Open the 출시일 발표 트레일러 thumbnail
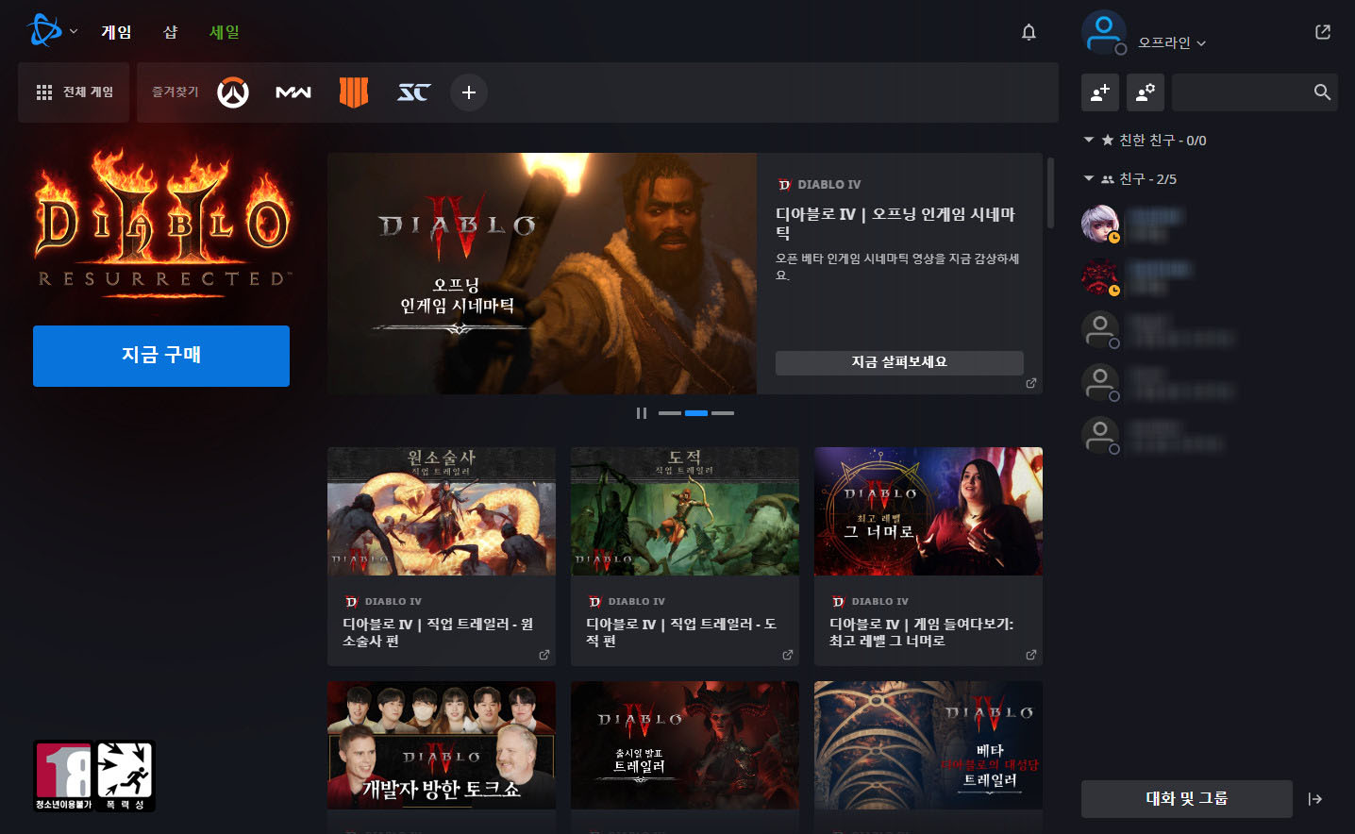Screen dimensions: 1355x834 [685, 745]
